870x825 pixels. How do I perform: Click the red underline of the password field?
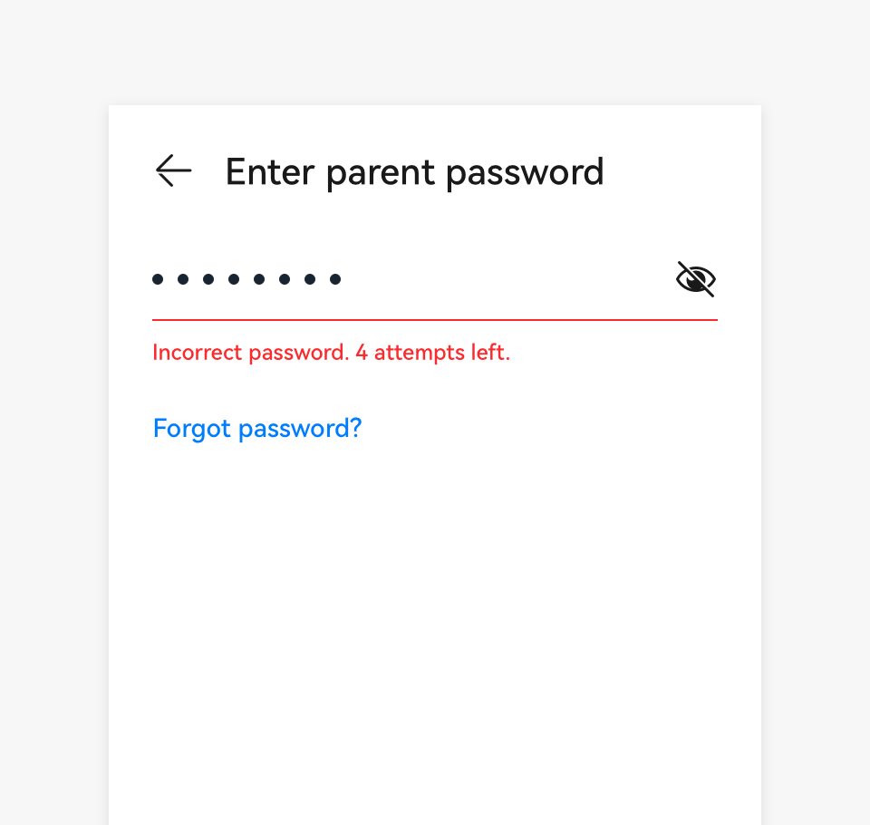435,320
